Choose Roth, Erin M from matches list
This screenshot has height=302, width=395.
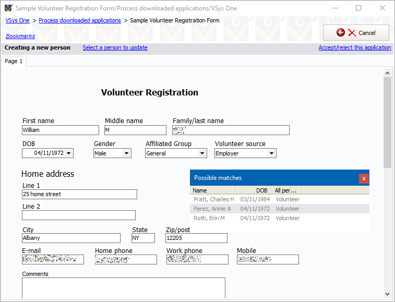(209, 218)
